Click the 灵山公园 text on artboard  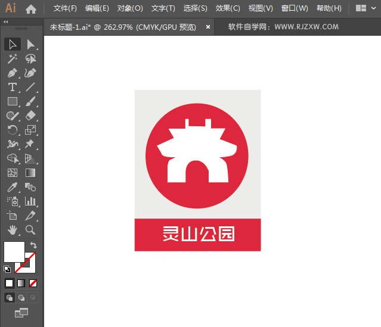click(x=199, y=233)
